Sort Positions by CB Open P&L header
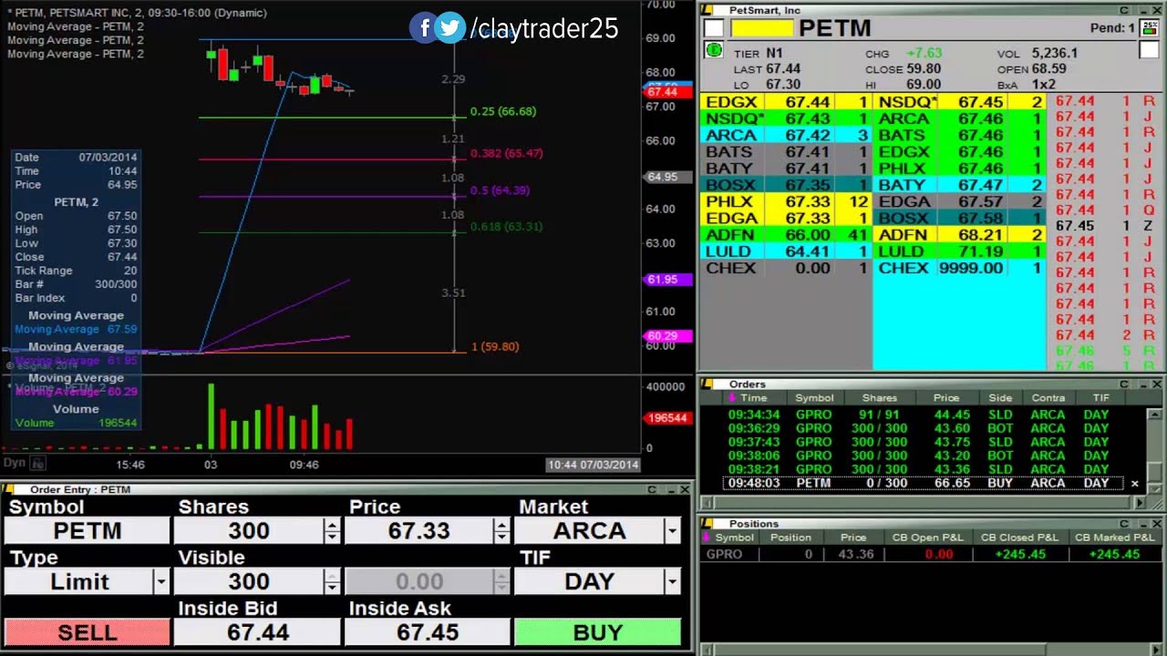Viewport: 1167px width, 656px height. pos(927,538)
